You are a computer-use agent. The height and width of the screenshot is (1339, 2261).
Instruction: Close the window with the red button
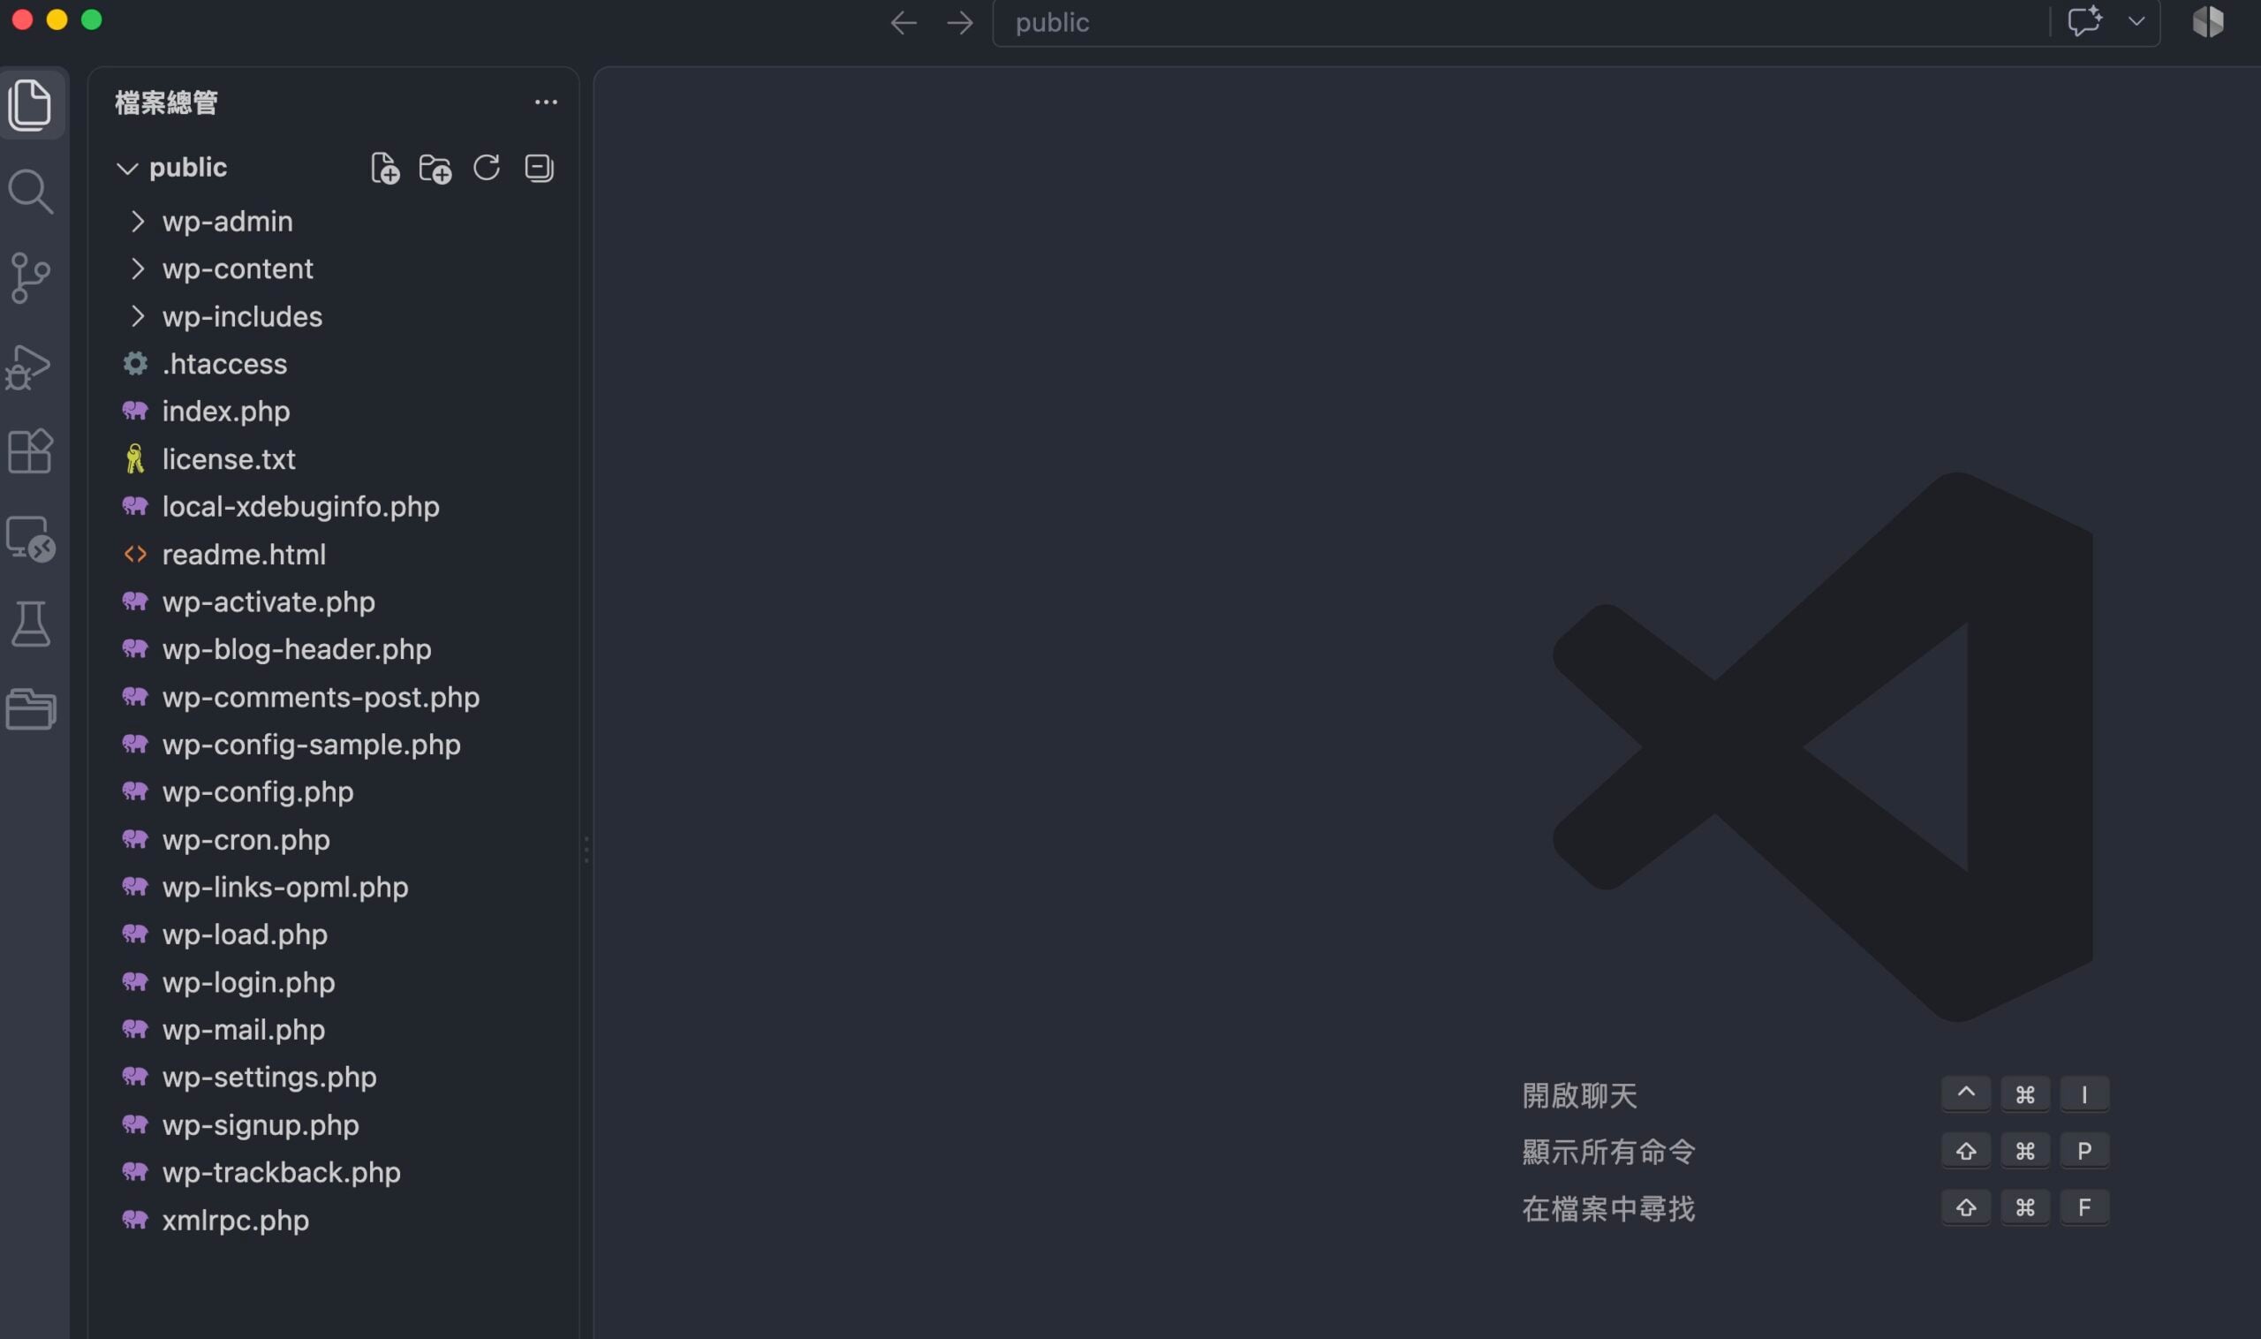coord(23,19)
